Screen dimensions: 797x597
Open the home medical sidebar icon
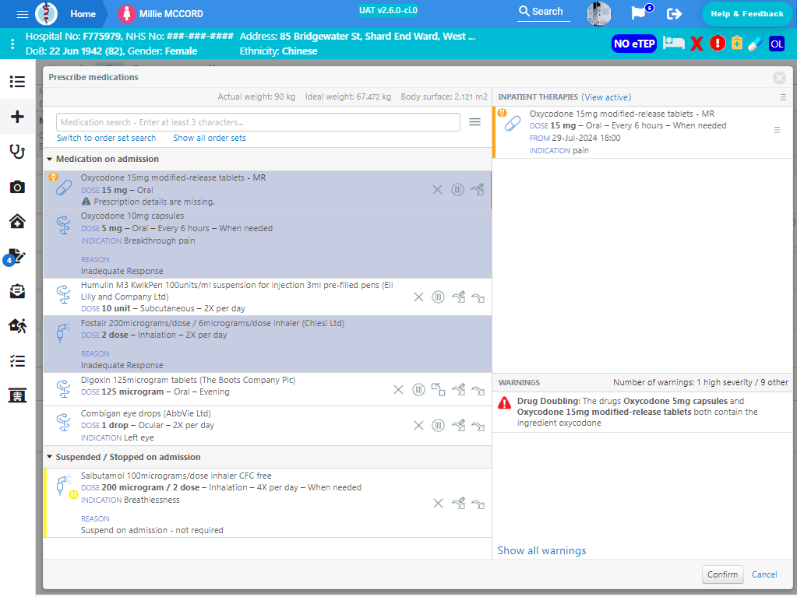tap(17, 221)
